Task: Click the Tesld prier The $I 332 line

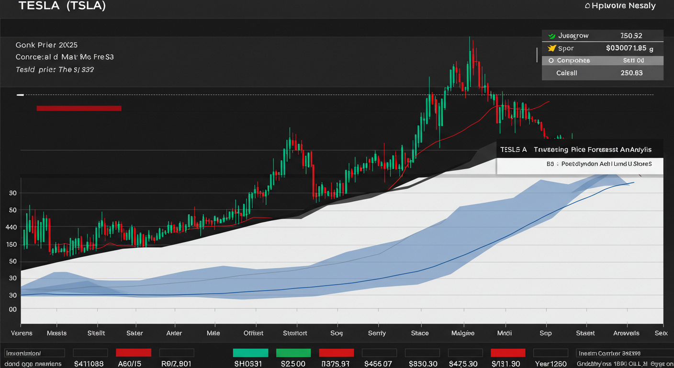Action: [x=55, y=69]
